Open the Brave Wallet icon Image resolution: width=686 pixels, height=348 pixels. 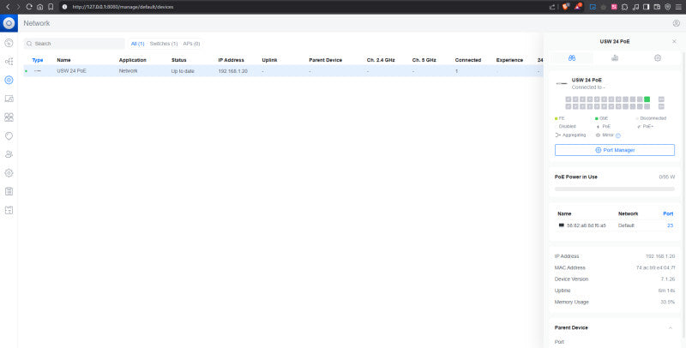[x=657, y=7]
